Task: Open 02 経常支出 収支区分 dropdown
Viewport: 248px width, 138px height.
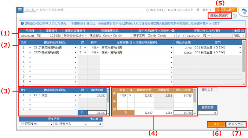Action: (51, 124)
